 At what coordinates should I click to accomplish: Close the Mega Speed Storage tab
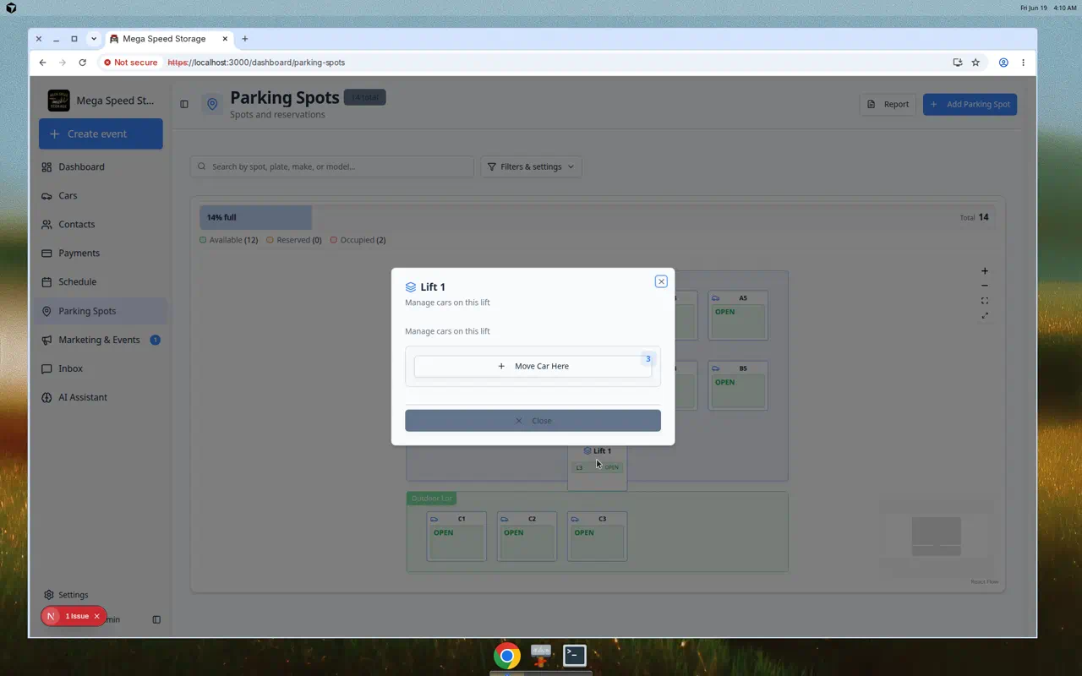pos(225,39)
